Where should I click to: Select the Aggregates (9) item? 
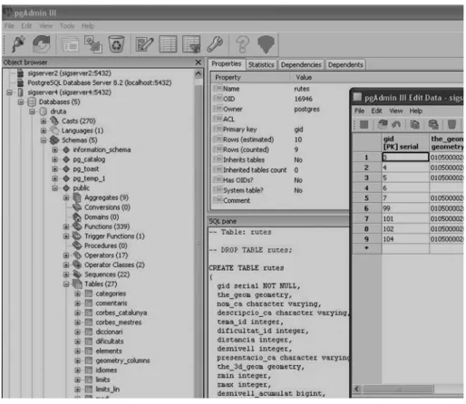point(106,197)
